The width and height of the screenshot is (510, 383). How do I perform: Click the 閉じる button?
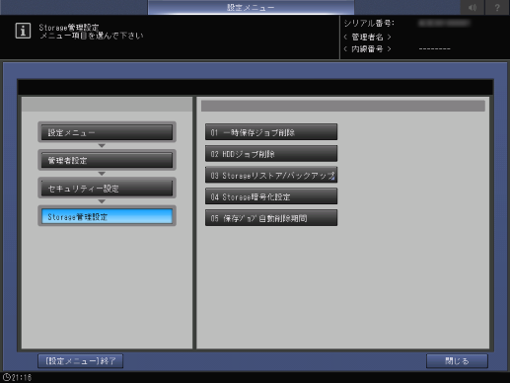point(457,361)
